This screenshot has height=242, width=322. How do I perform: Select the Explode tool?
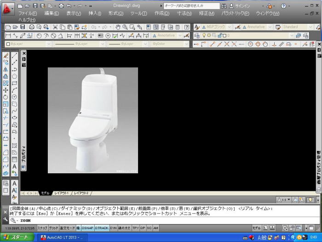tap(6, 173)
